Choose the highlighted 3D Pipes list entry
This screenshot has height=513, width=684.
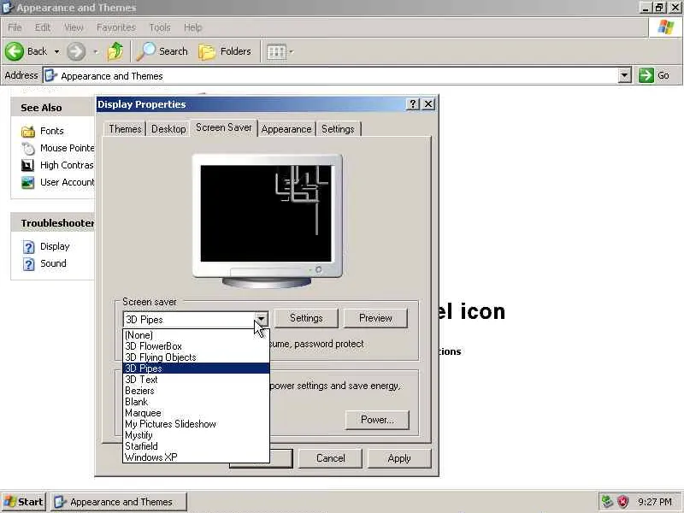pos(197,369)
